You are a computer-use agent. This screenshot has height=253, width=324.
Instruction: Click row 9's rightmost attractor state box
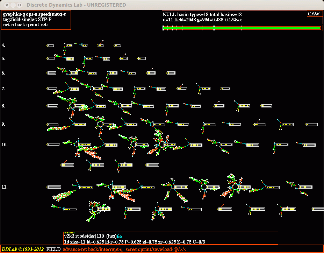point(312,125)
